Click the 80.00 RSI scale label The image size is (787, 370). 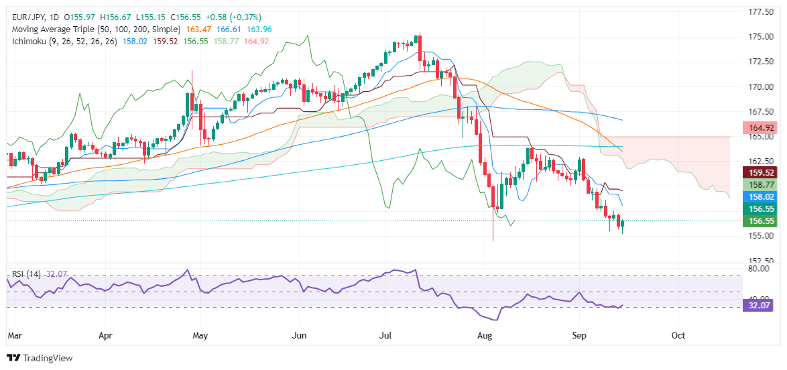[x=763, y=269]
